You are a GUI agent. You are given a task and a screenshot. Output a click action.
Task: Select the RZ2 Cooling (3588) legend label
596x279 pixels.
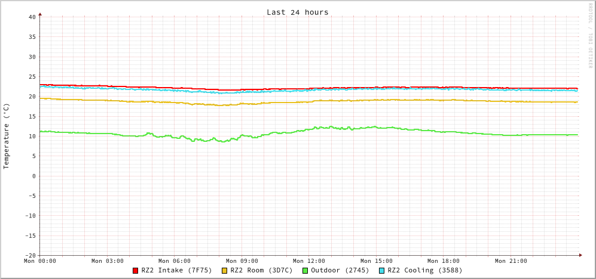(x=424, y=270)
